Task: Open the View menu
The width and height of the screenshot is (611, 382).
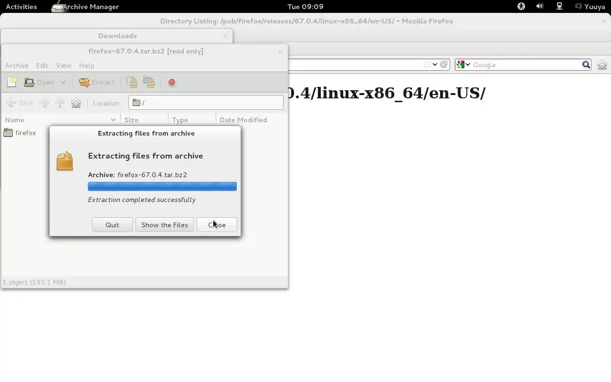Action: pos(63,65)
